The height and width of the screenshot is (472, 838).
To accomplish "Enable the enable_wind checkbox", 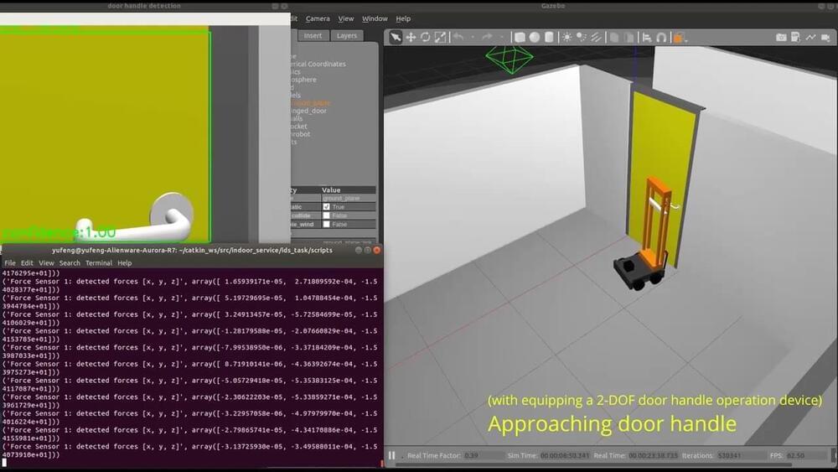I will [327, 225].
